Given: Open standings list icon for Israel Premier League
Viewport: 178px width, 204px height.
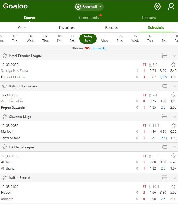Looking at the screenshot, I should coord(164,56).
